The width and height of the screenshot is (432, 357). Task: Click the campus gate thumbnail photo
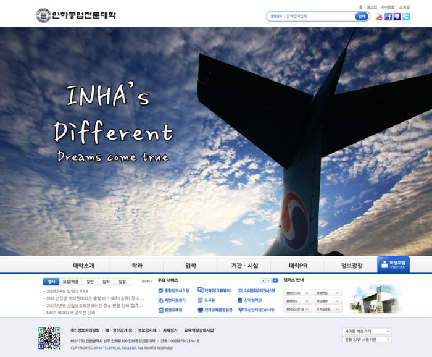pyautogui.click(x=375, y=299)
